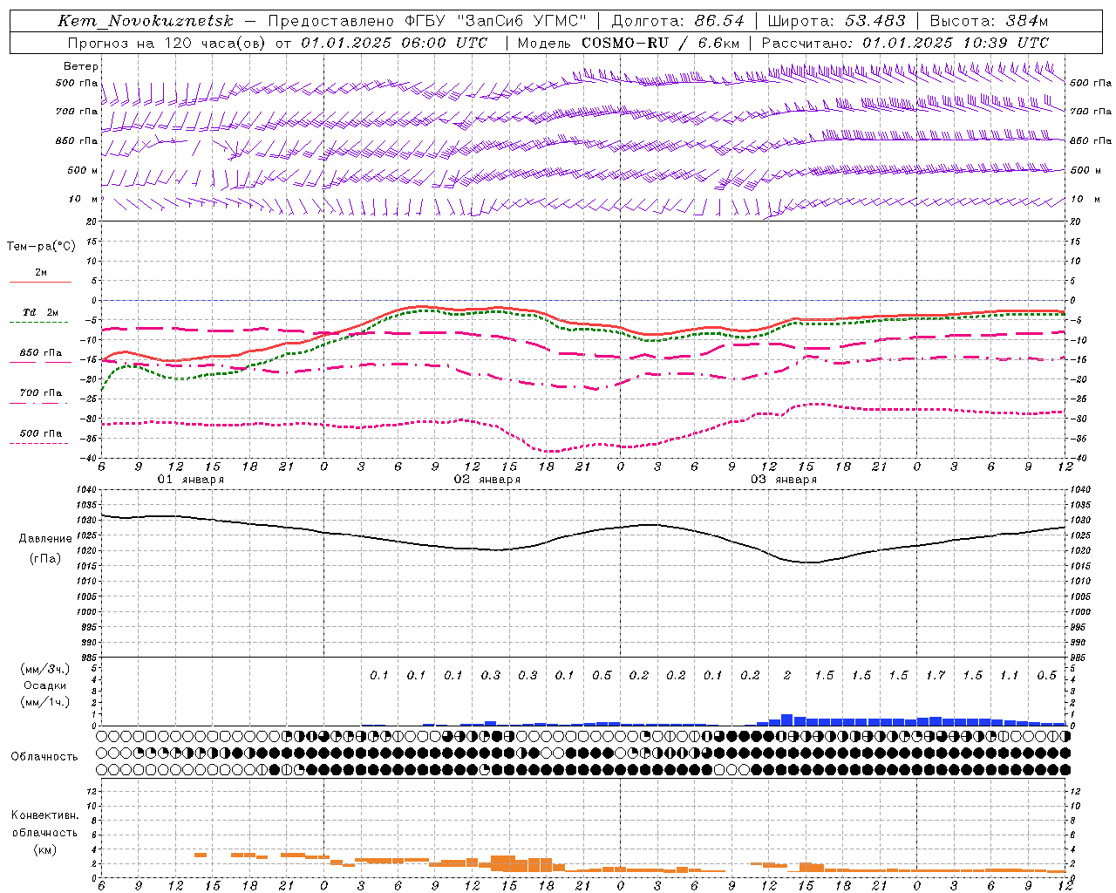Click the Td 2м dew point legend label
The image size is (1116, 893).
(40, 312)
